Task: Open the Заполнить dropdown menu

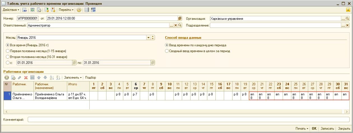Action: point(73,78)
